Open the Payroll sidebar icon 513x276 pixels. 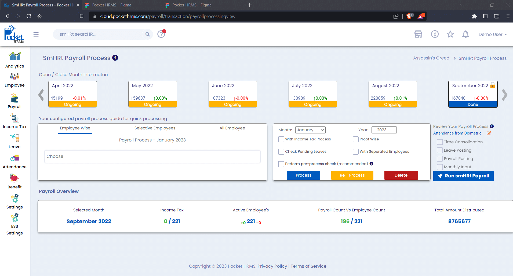click(14, 98)
